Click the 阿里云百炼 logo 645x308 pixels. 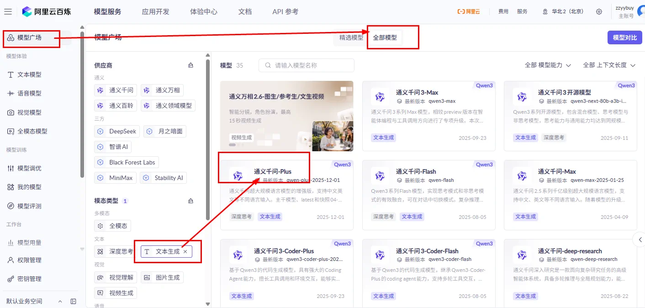[x=47, y=11]
